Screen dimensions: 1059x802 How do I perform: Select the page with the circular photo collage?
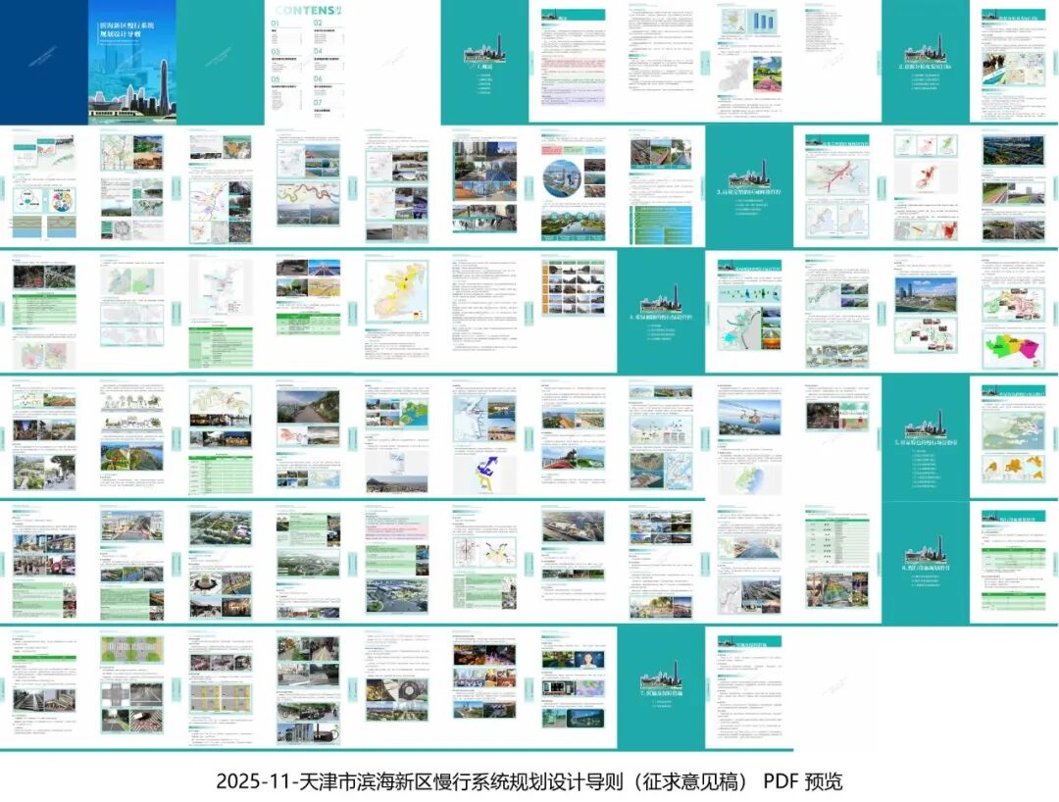572,186
